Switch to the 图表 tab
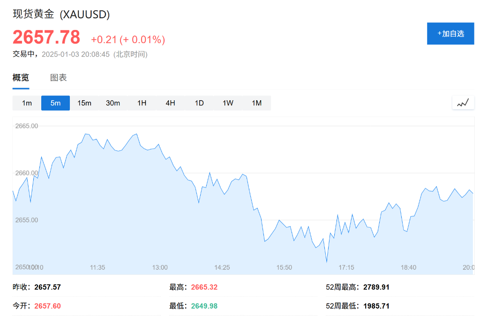 tap(58, 77)
